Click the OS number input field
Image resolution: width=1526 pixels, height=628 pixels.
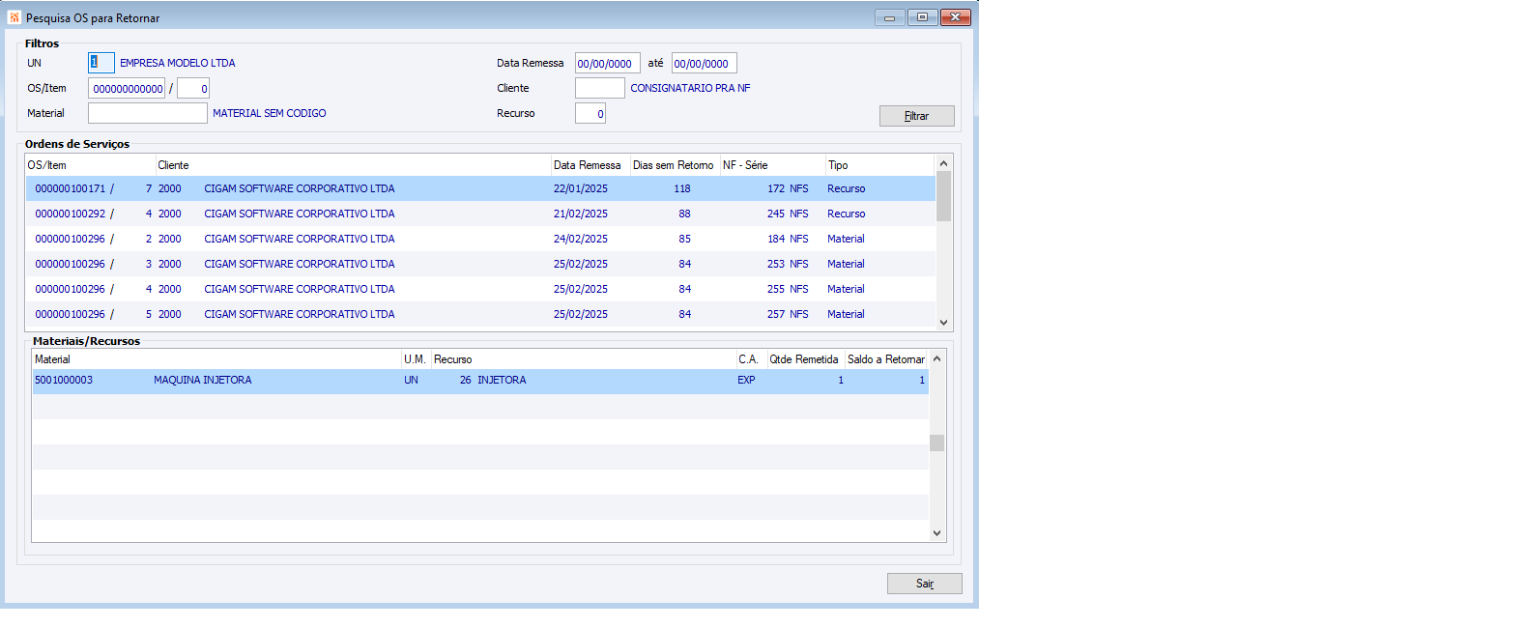tap(127, 89)
